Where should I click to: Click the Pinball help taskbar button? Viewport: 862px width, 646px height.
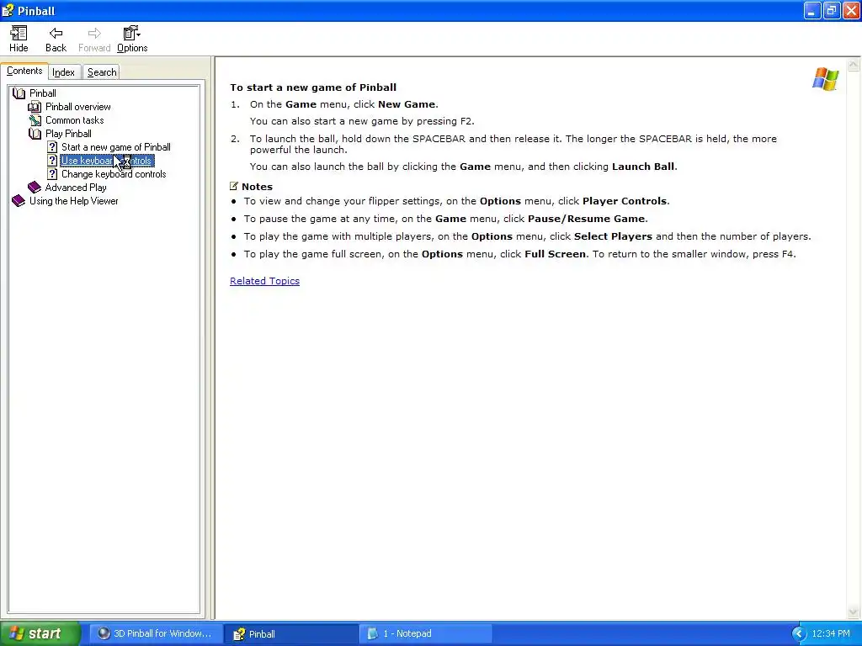click(x=292, y=634)
